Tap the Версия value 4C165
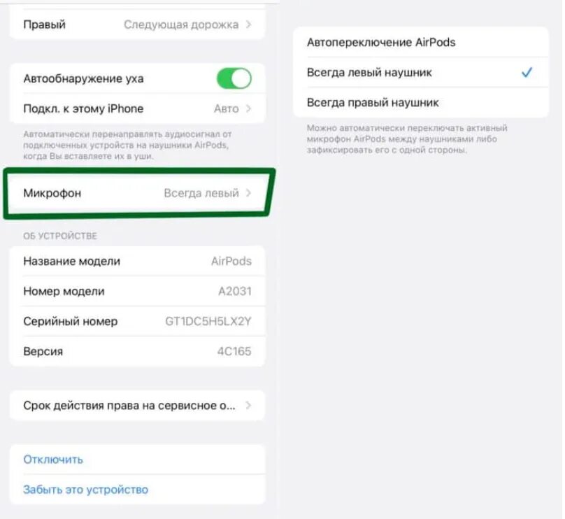This screenshot has height=519, width=565. [x=234, y=351]
